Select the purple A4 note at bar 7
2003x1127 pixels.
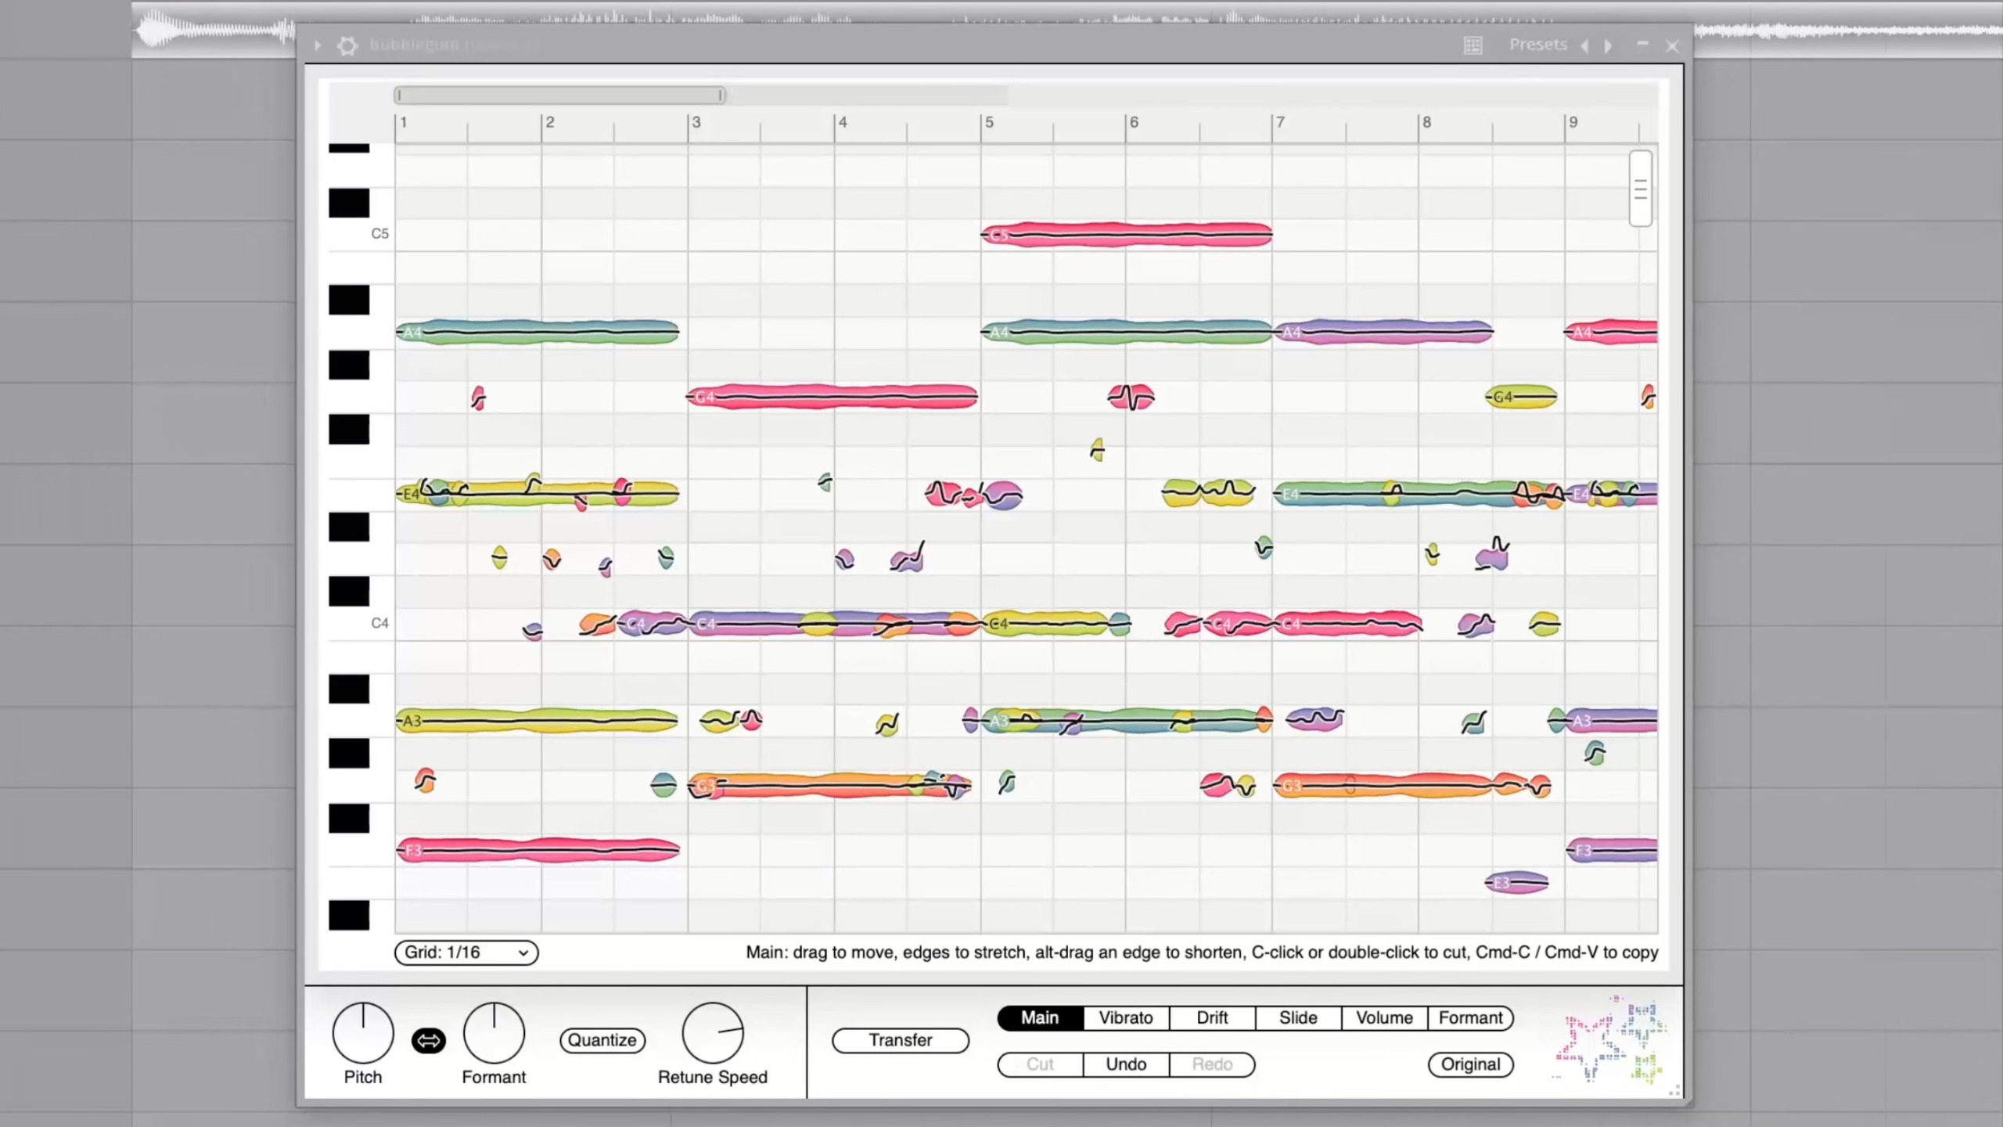(x=1384, y=332)
